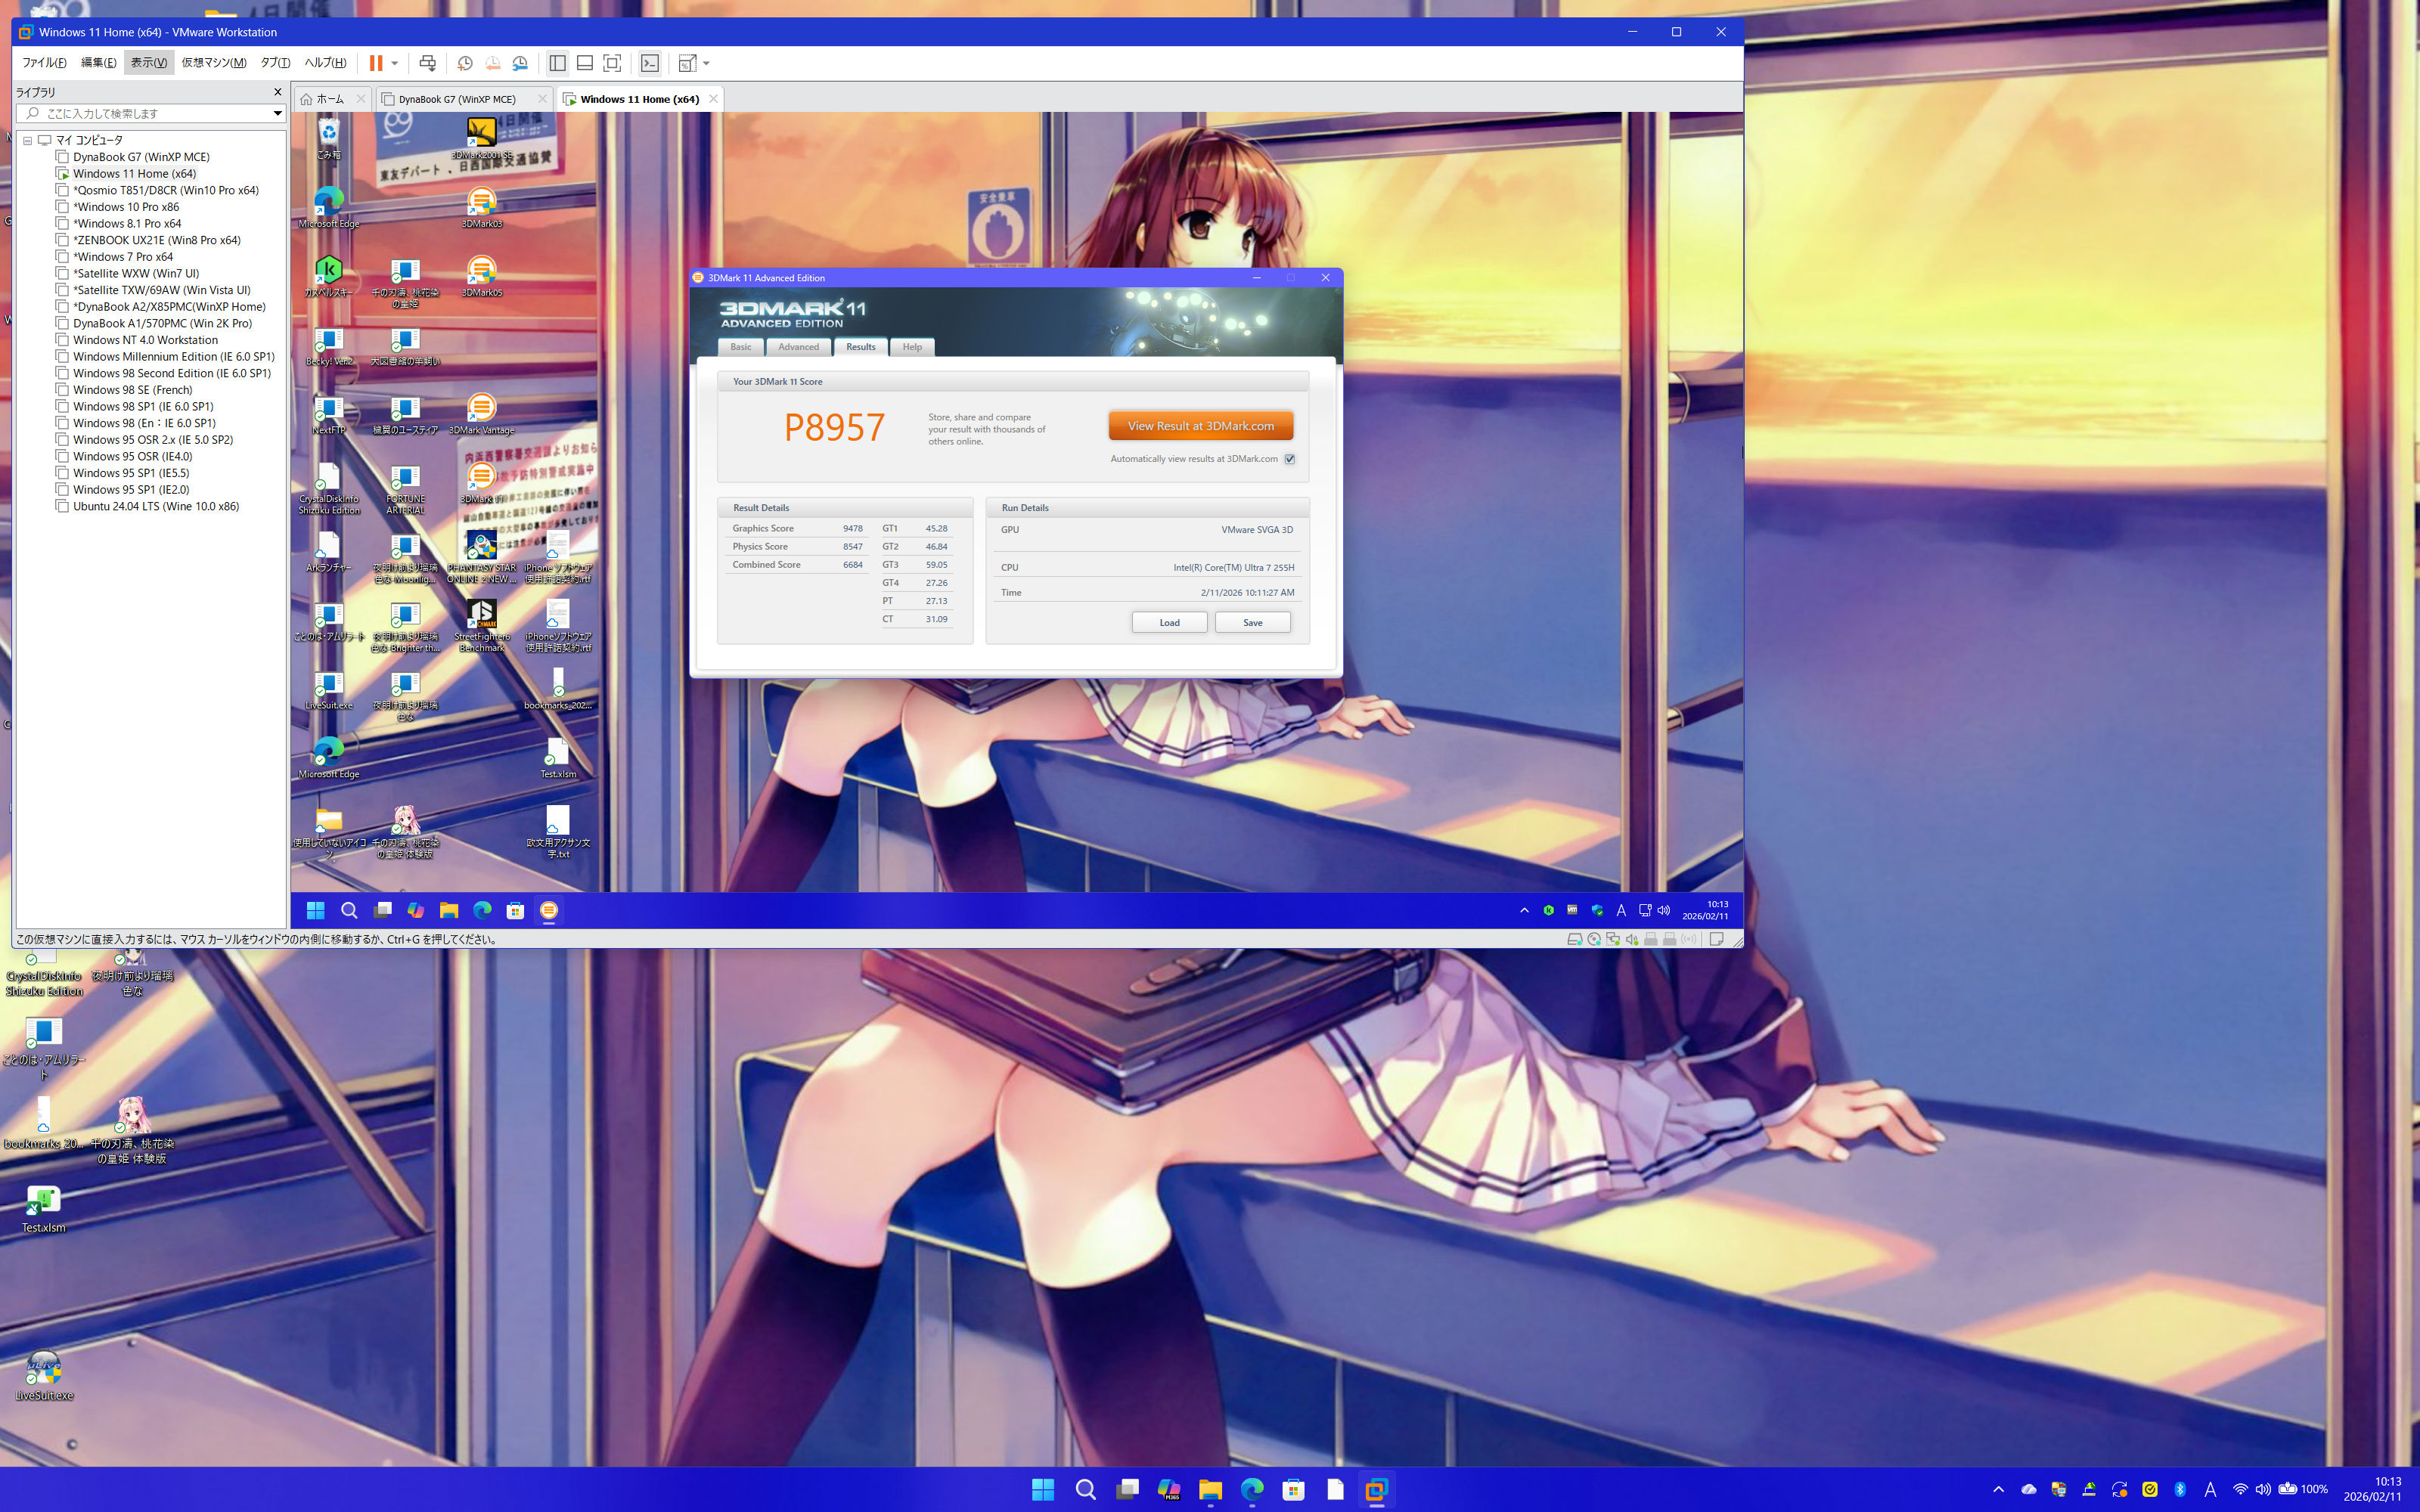This screenshot has height=1512, width=2420.
Task: Open the 仮想マシン(M) menu
Action: coord(213,63)
